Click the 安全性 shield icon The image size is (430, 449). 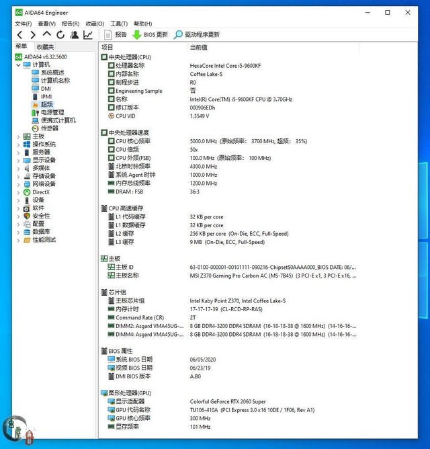point(27,216)
